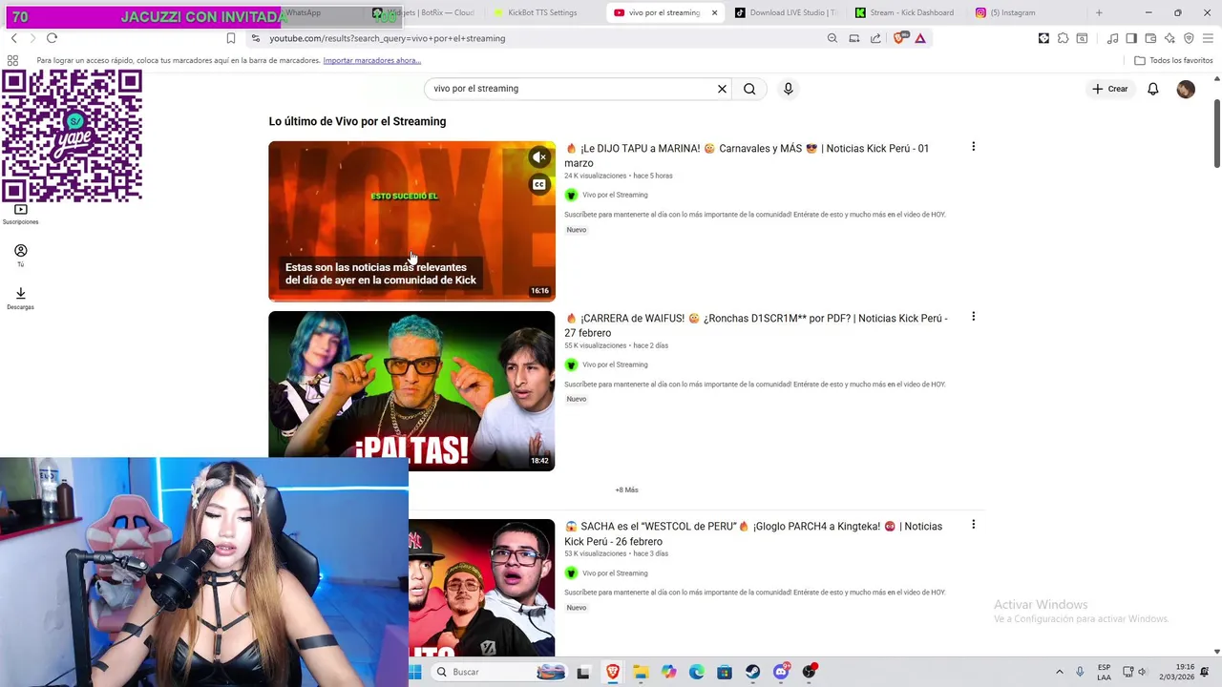This screenshot has width=1222, height=687.
Task: Open 'SACHA es el WESTCOL de PERU' title
Action: click(x=753, y=533)
